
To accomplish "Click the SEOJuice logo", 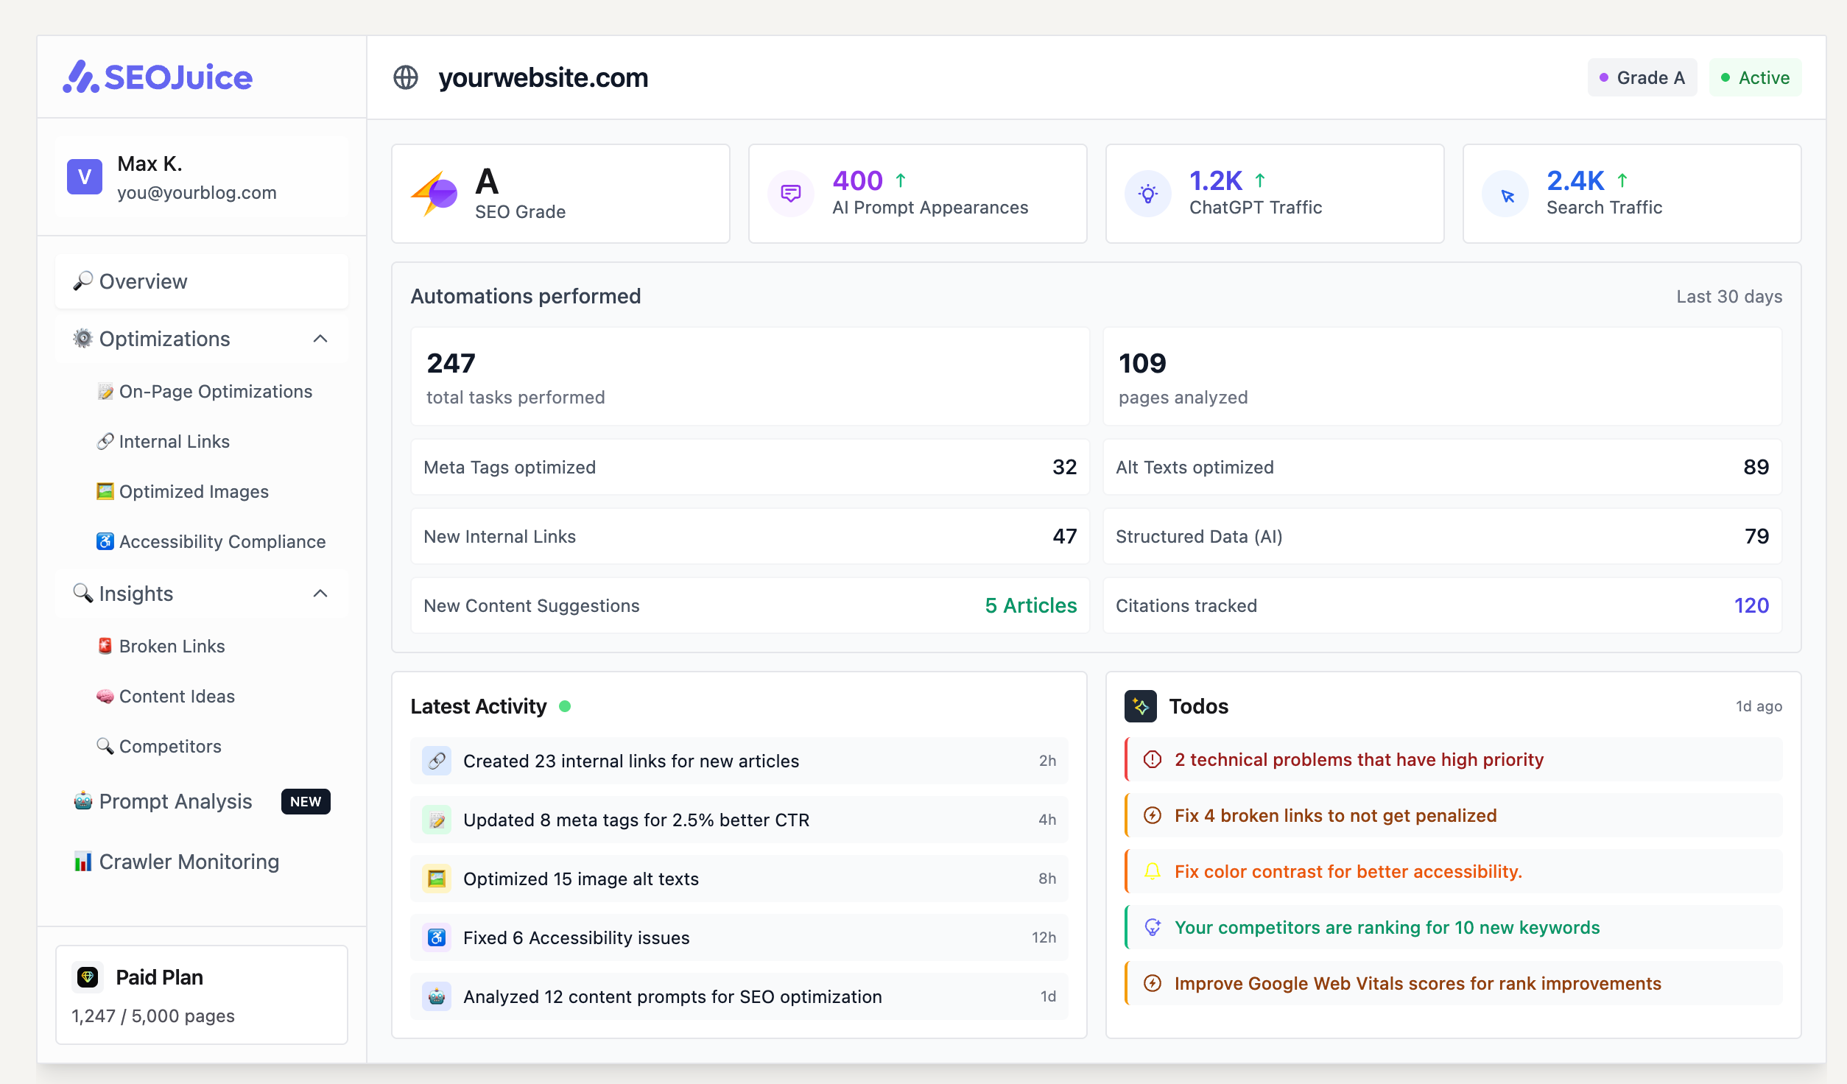I will pyautogui.click(x=157, y=77).
